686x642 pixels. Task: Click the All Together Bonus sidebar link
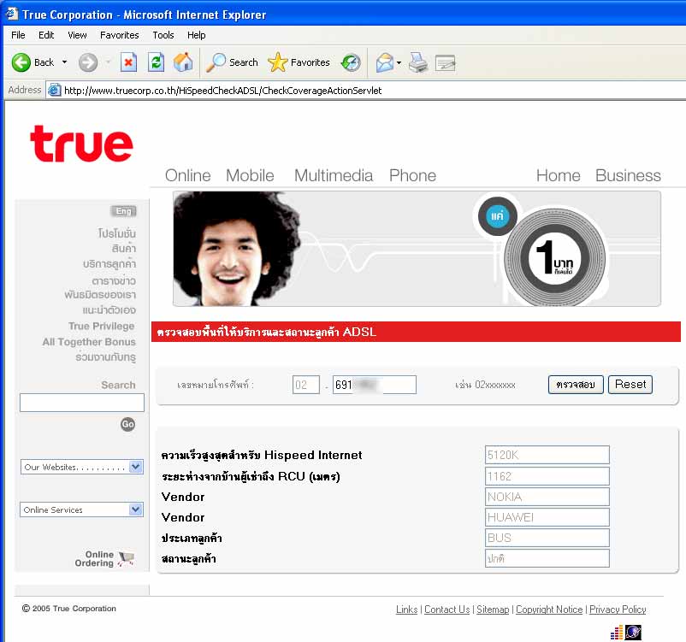[89, 342]
